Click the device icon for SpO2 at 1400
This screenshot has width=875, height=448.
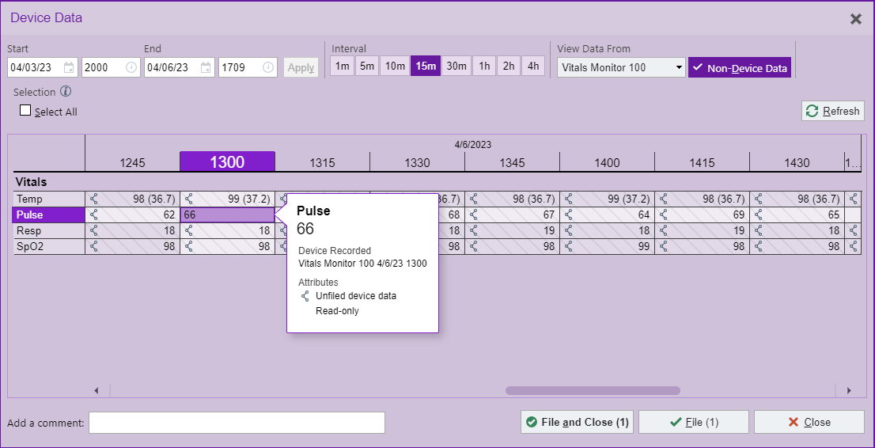(x=570, y=247)
